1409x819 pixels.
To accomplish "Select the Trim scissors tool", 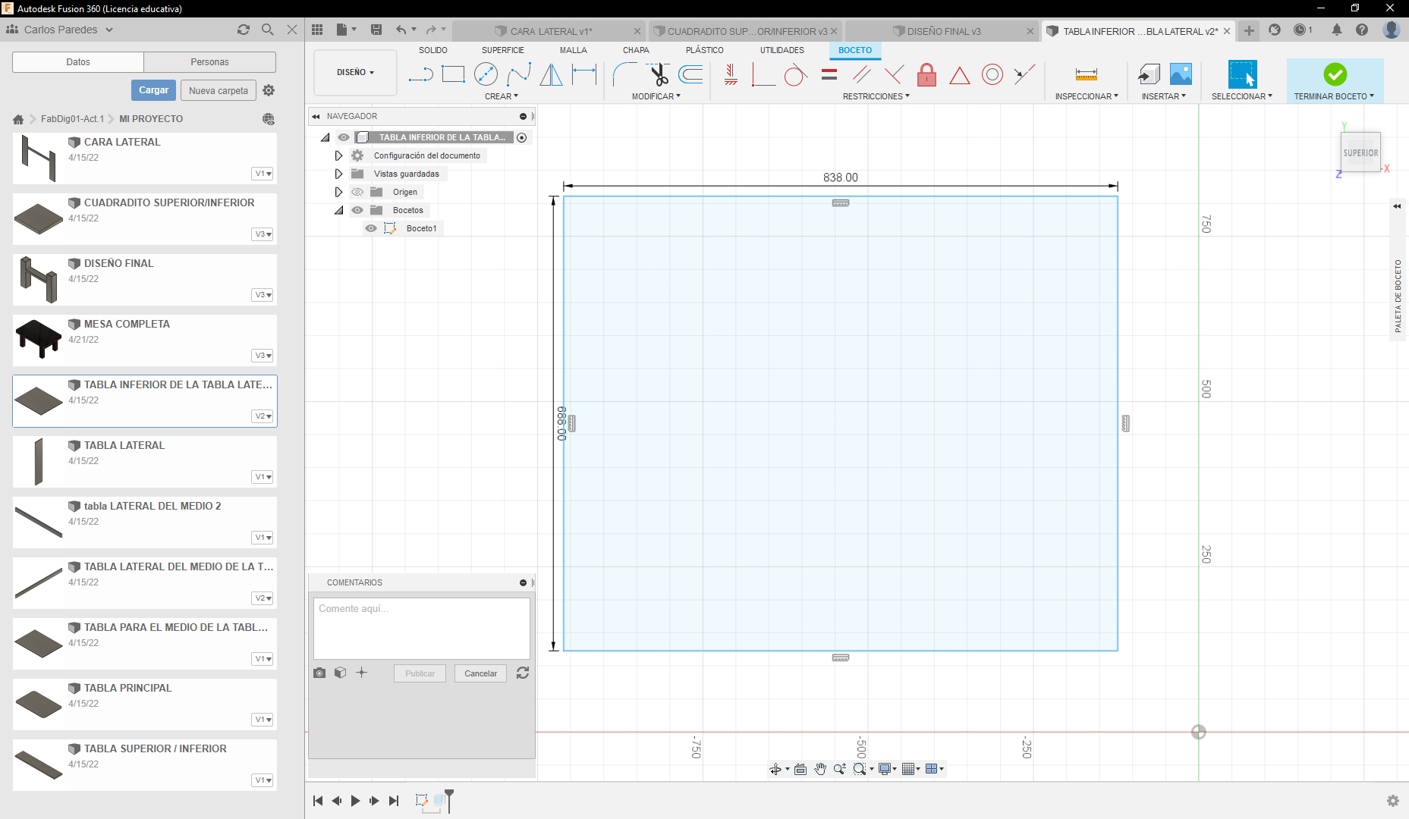I will point(659,74).
